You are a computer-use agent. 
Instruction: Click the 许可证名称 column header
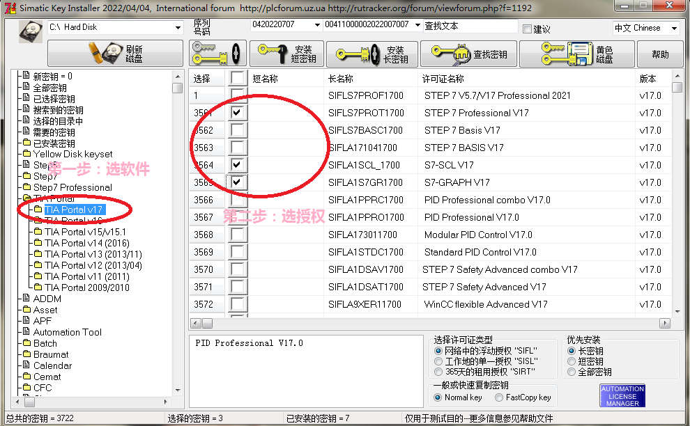pos(443,79)
